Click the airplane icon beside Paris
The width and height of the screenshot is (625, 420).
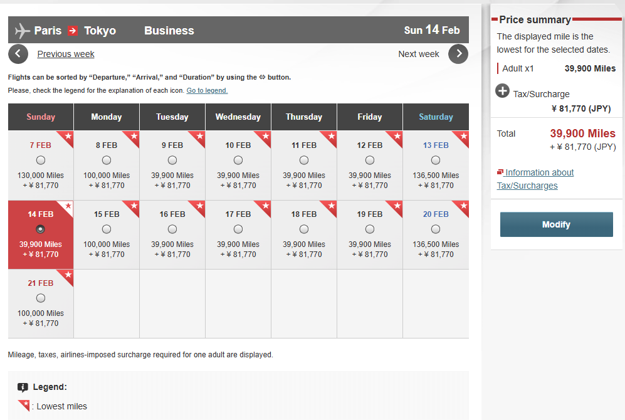[x=23, y=31]
